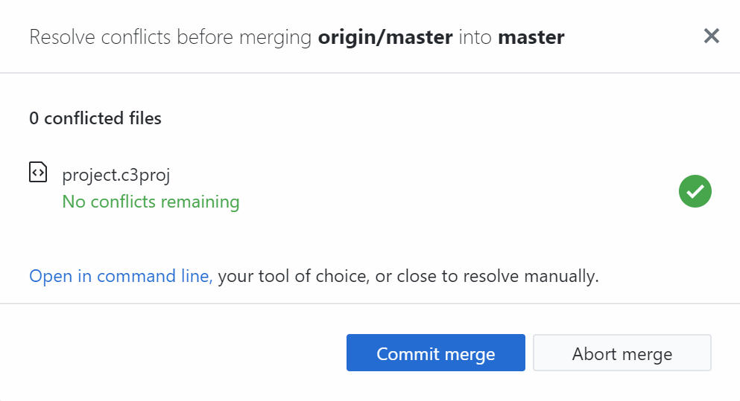Click the word 'into' in the header
Viewport: 740px width, 401px height.
coord(475,37)
